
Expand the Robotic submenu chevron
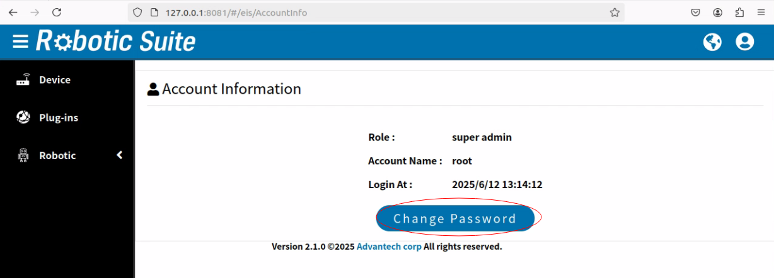(x=120, y=155)
